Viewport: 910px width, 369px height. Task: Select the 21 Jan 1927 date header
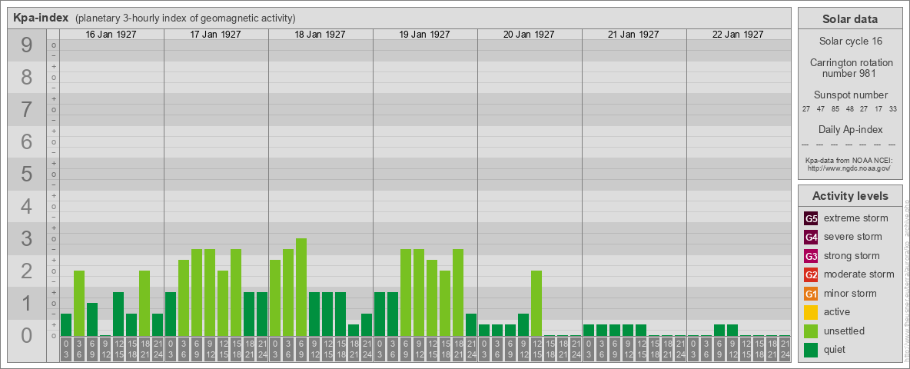pyautogui.click(x=633, y=35)
